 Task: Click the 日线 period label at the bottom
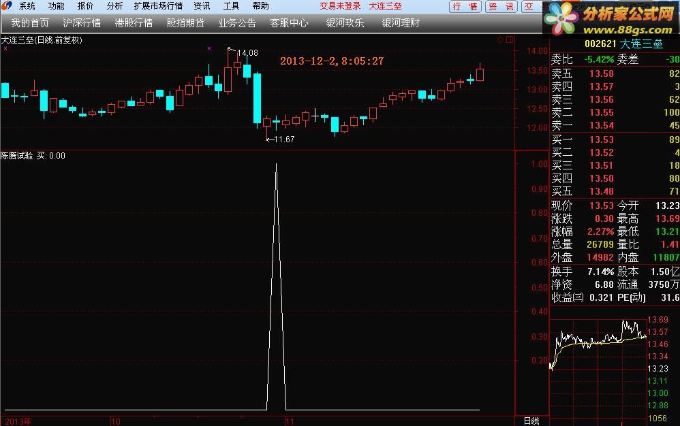click(531, 421)
